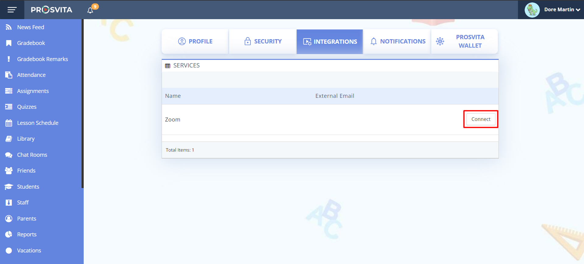View Friends list
Viewport: 584px width, 264px height.
point(26,171)
